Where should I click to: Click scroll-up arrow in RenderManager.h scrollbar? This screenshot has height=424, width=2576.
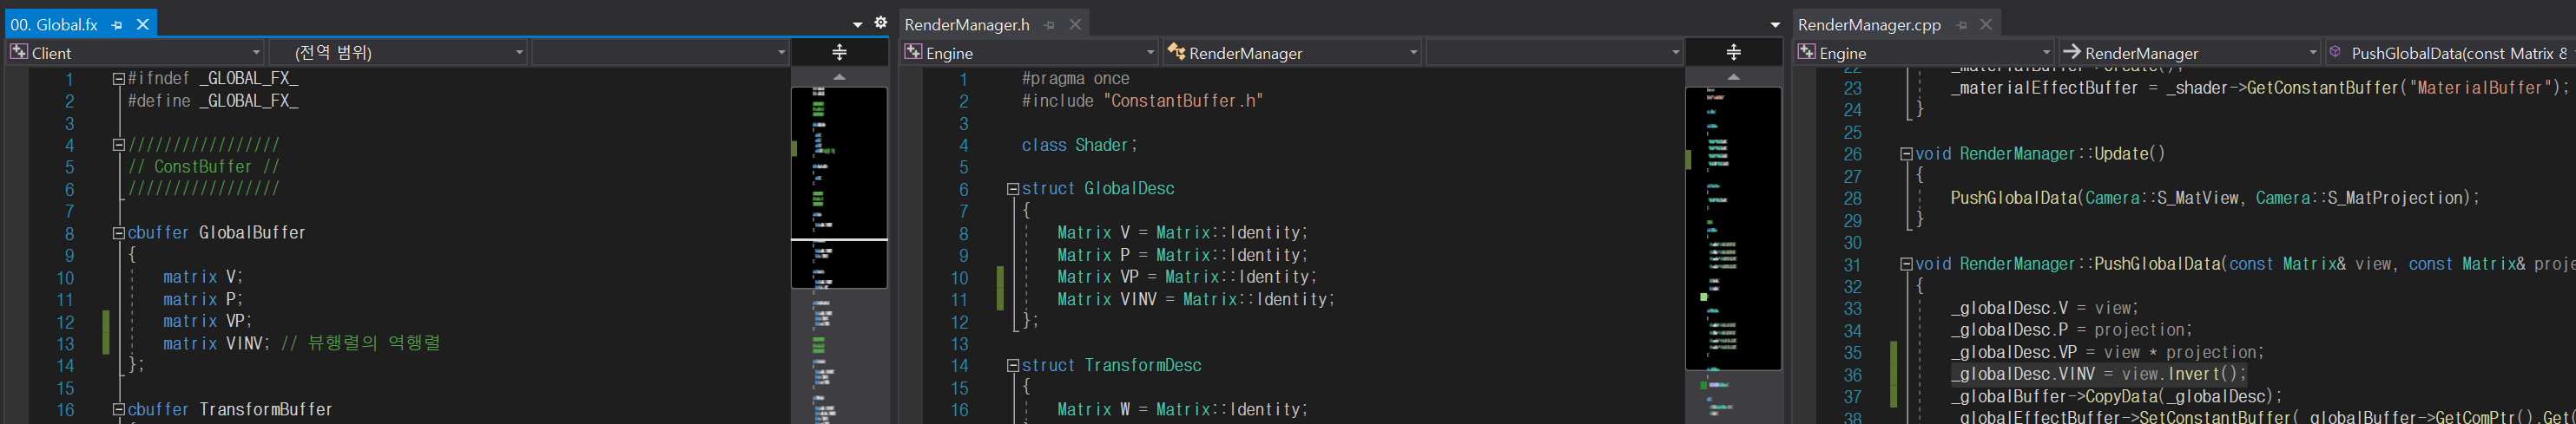point(1734,77)
